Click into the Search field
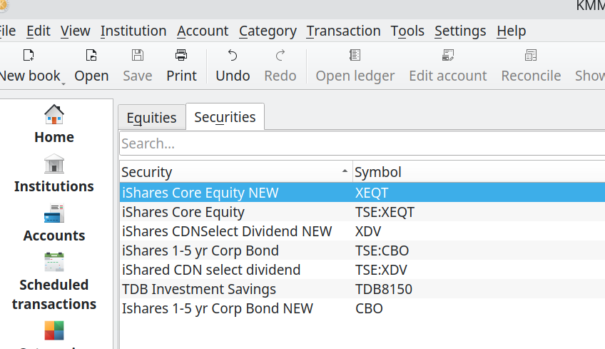 coord(362,143)
